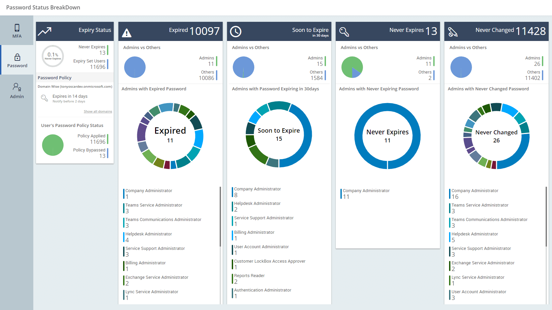Screen dimensions: 552x310
Task: Select the 0.1% Never Expires gauge
Action: click(x=52, y=56)
